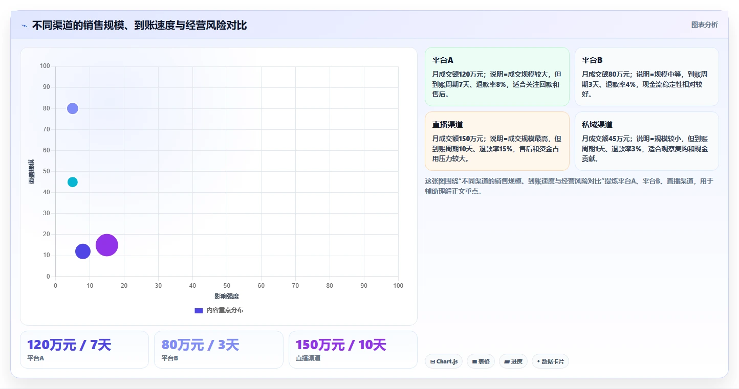
Task: Select the light blue bubble at value 80
Action: pyautogui.click(x=73, y=108)
